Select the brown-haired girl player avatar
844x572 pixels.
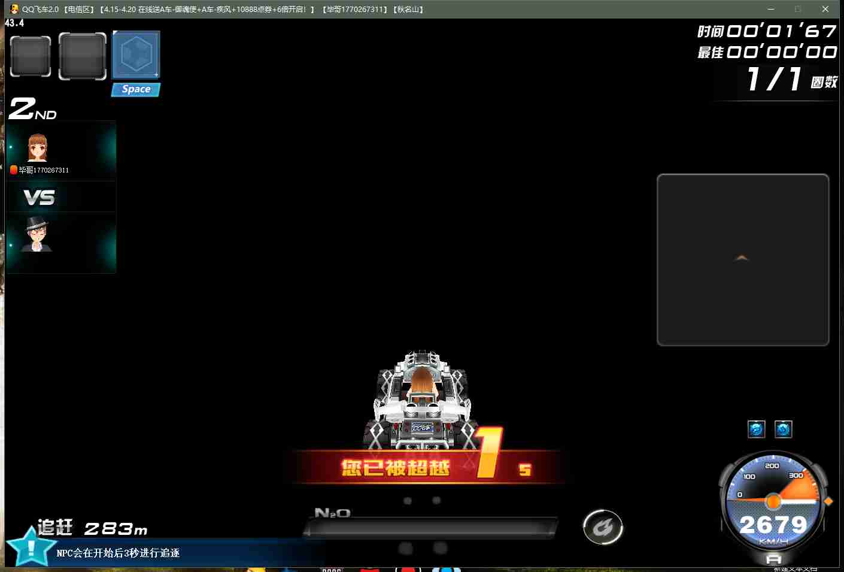point(37,147)
